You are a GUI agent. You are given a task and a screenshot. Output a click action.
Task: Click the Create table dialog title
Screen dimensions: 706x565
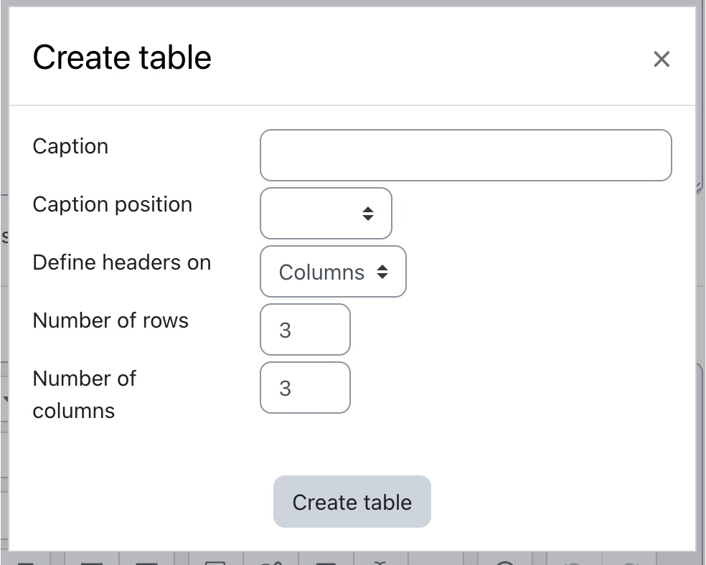click(122, 57)
